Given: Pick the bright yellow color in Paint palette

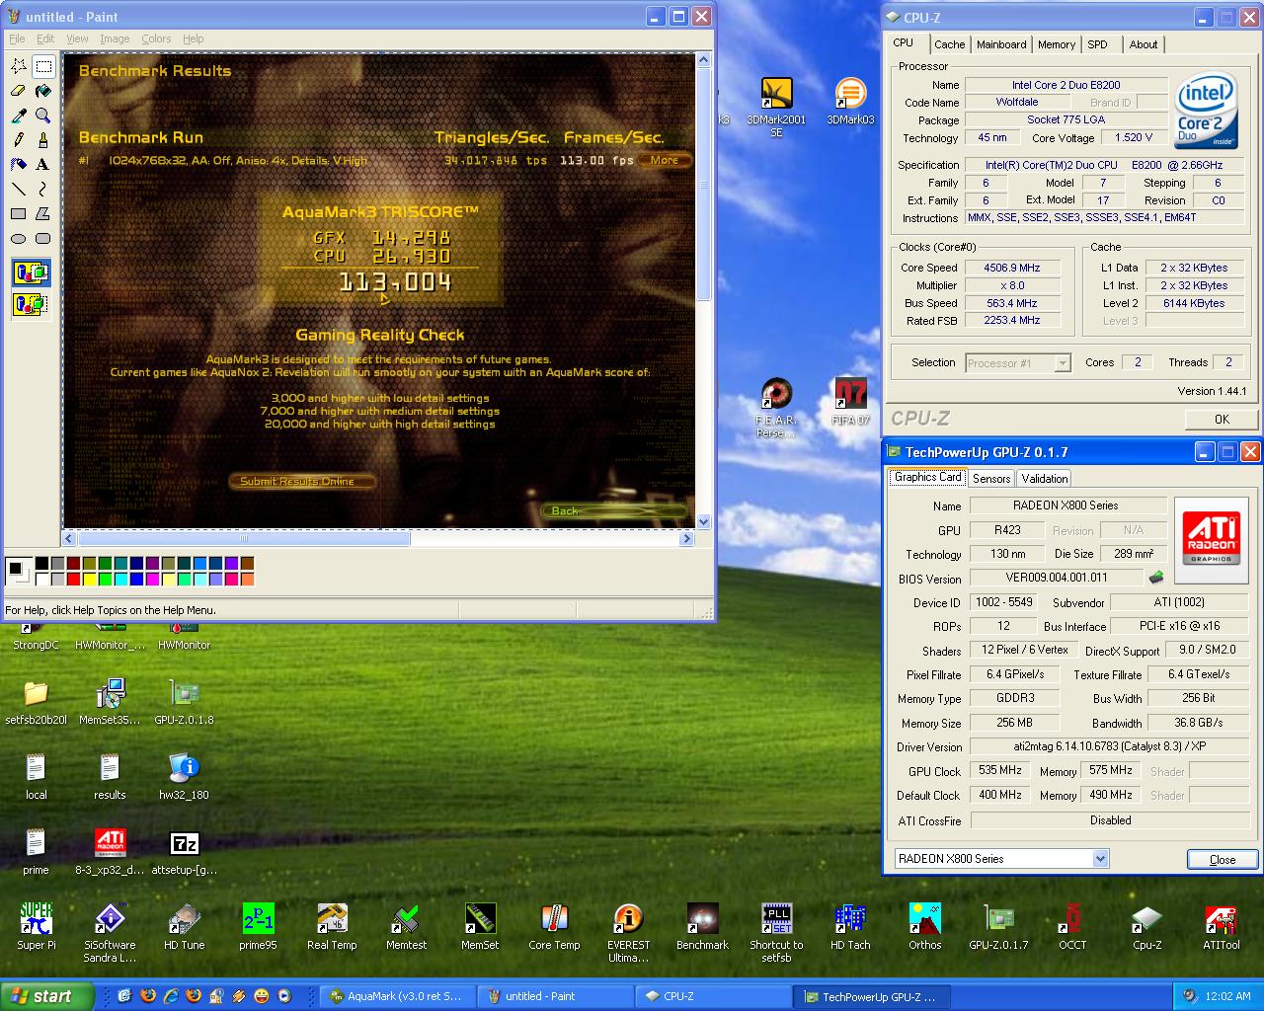Looking at the screenshot, I should [90, 580].
